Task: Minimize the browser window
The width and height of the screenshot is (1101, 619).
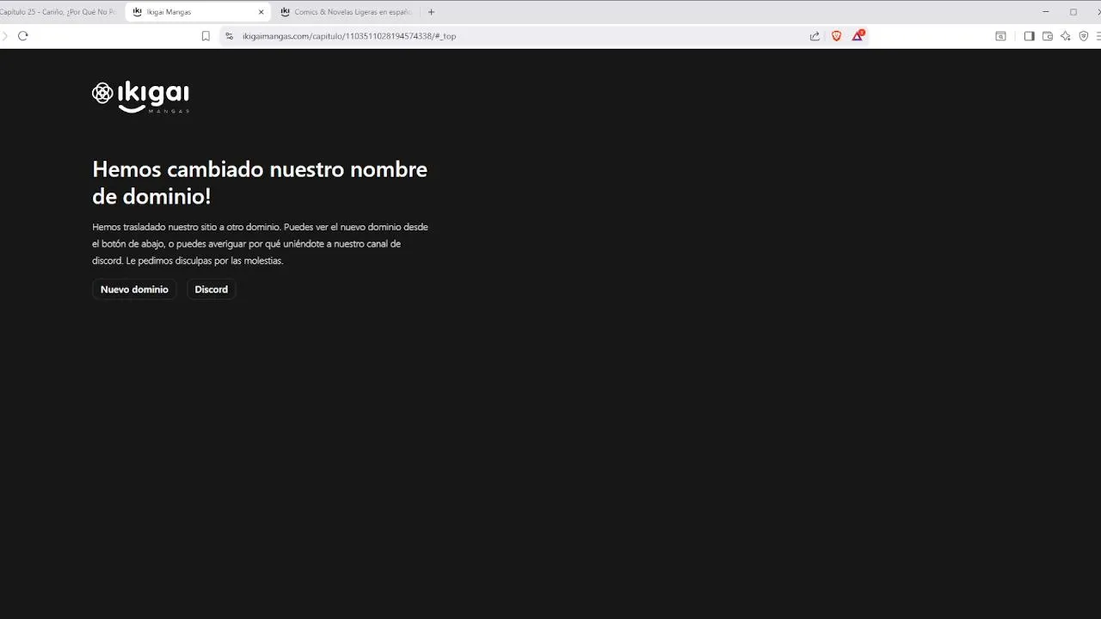Action: coord(1045,12)
